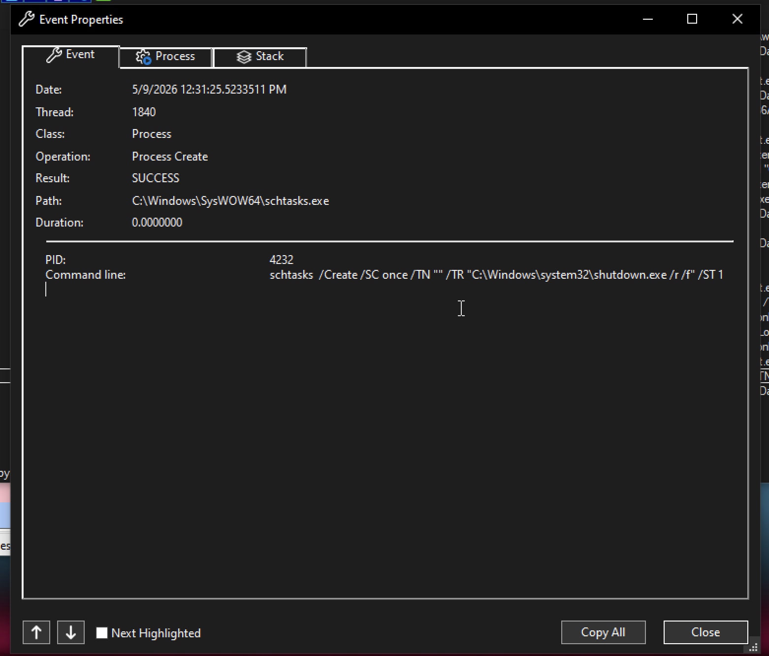
Task: Select the path C:\Windows\SysWOW64\schtasks.exe
Action: (230, 201)
